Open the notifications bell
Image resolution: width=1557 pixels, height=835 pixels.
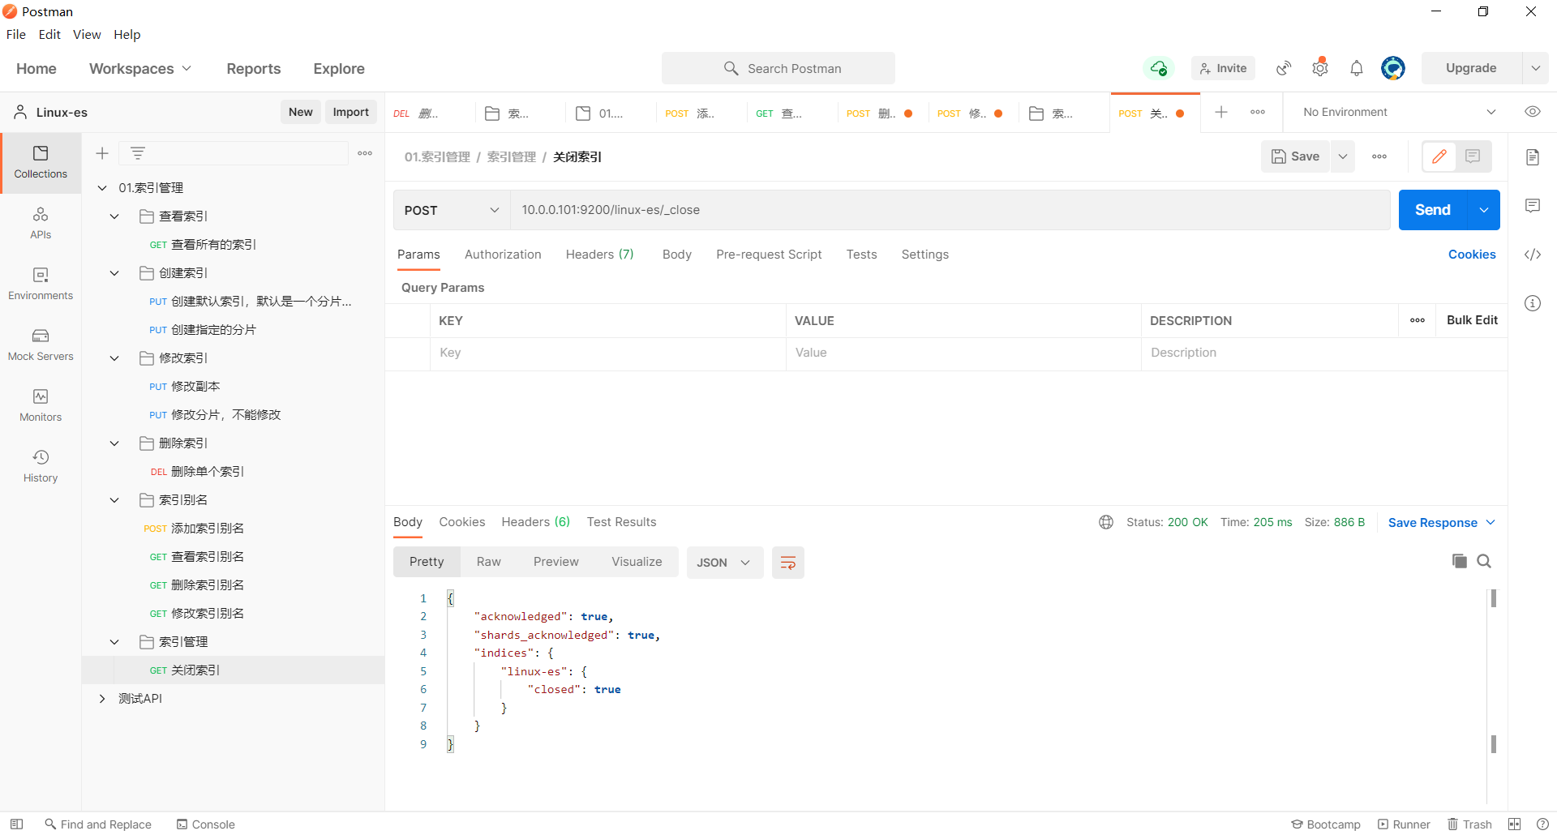coord(1357,68)
